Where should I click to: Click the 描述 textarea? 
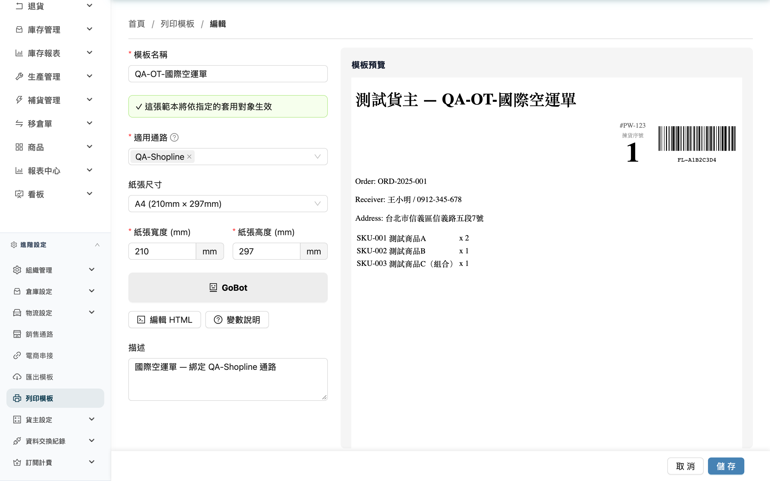coord(228,379)
